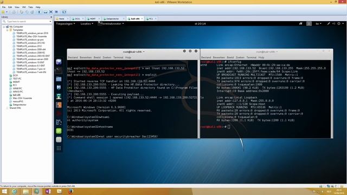Switch to the MGMT tab
347x195 pixels.
[93, 19]
